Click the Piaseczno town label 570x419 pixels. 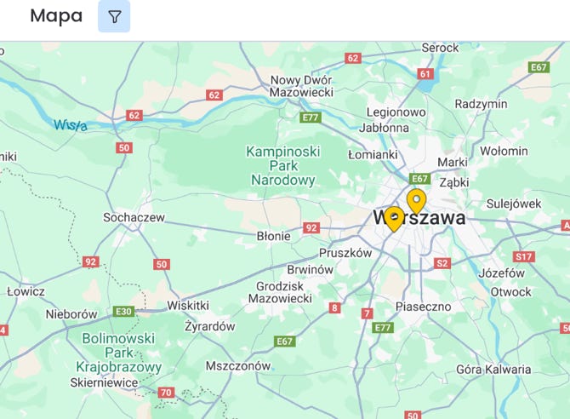tap(423, 307)
